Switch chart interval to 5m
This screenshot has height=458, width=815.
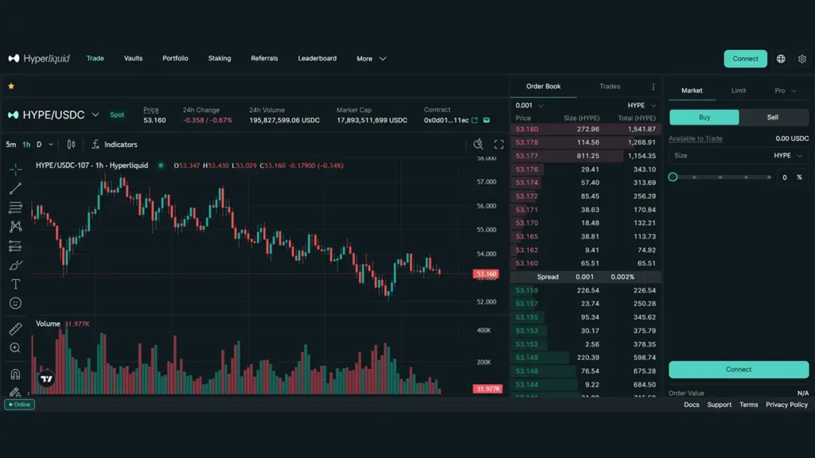pos(11,145)
